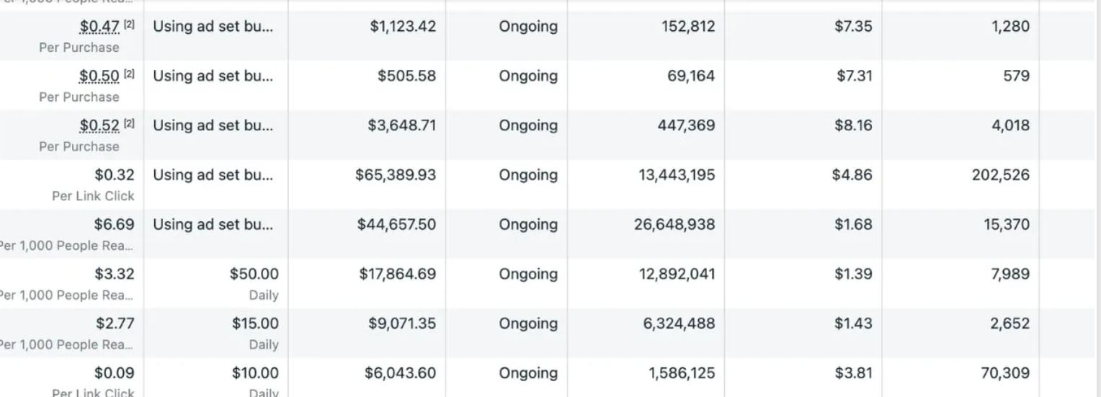Click footnote marker beside $0.47
The image size is (1101, 397).
pos(129,24)
